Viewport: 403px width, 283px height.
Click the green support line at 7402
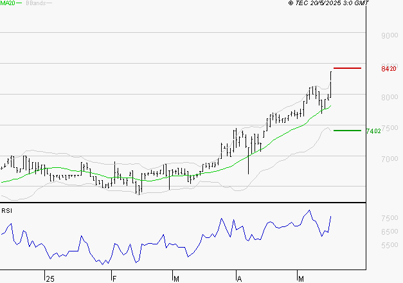[x=347, y=131]
